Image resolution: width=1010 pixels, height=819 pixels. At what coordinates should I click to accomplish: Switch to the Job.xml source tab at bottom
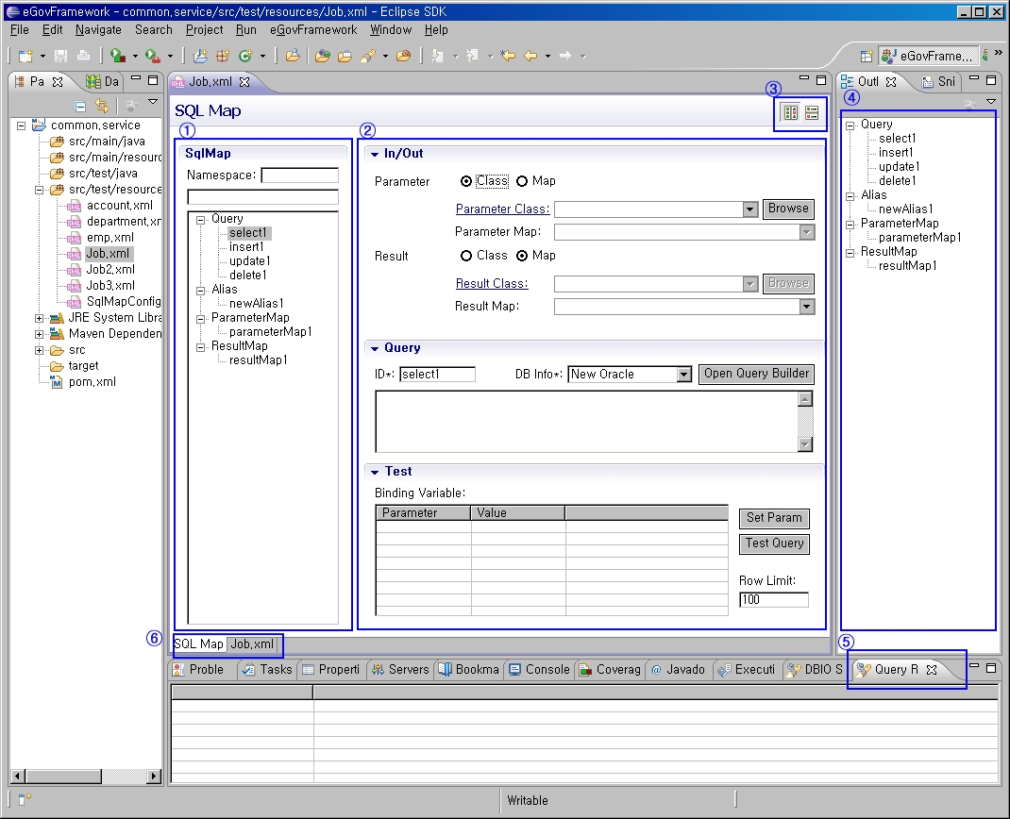click(253, 644)
